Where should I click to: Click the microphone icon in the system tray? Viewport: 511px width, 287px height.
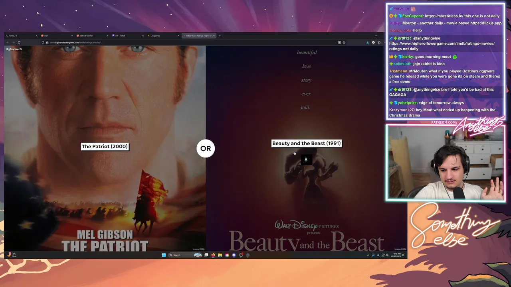coord(378,255)
